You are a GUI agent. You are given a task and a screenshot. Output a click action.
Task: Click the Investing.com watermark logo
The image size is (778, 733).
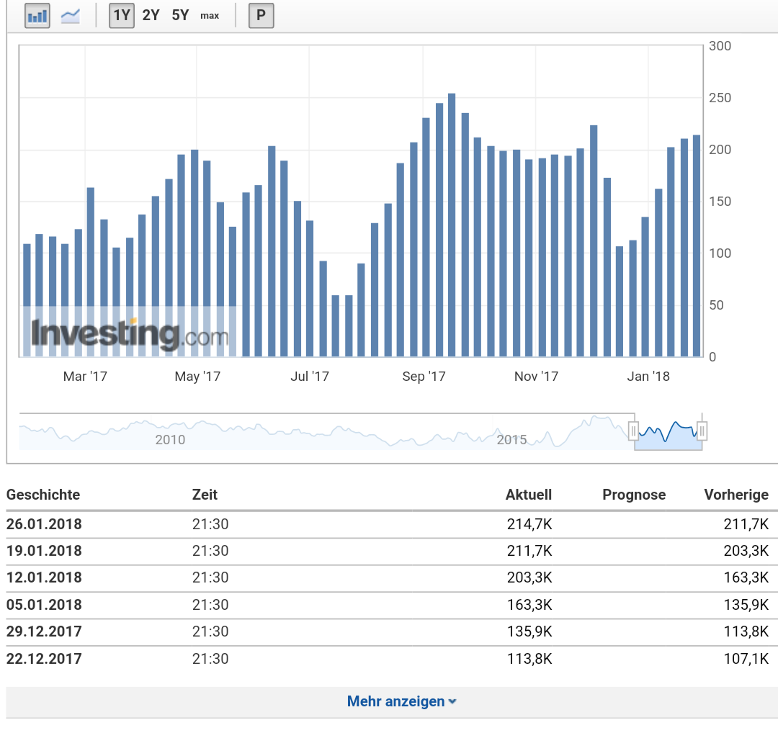[x=130, y=336]
